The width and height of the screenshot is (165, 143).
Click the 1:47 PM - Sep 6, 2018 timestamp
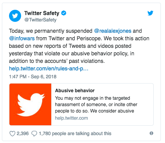click(x=33, y=77)
